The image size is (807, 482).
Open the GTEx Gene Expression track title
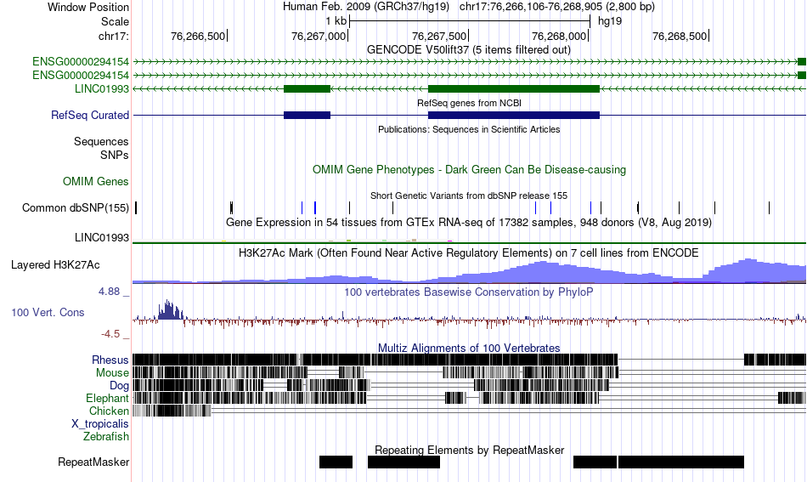coord(469,223)
